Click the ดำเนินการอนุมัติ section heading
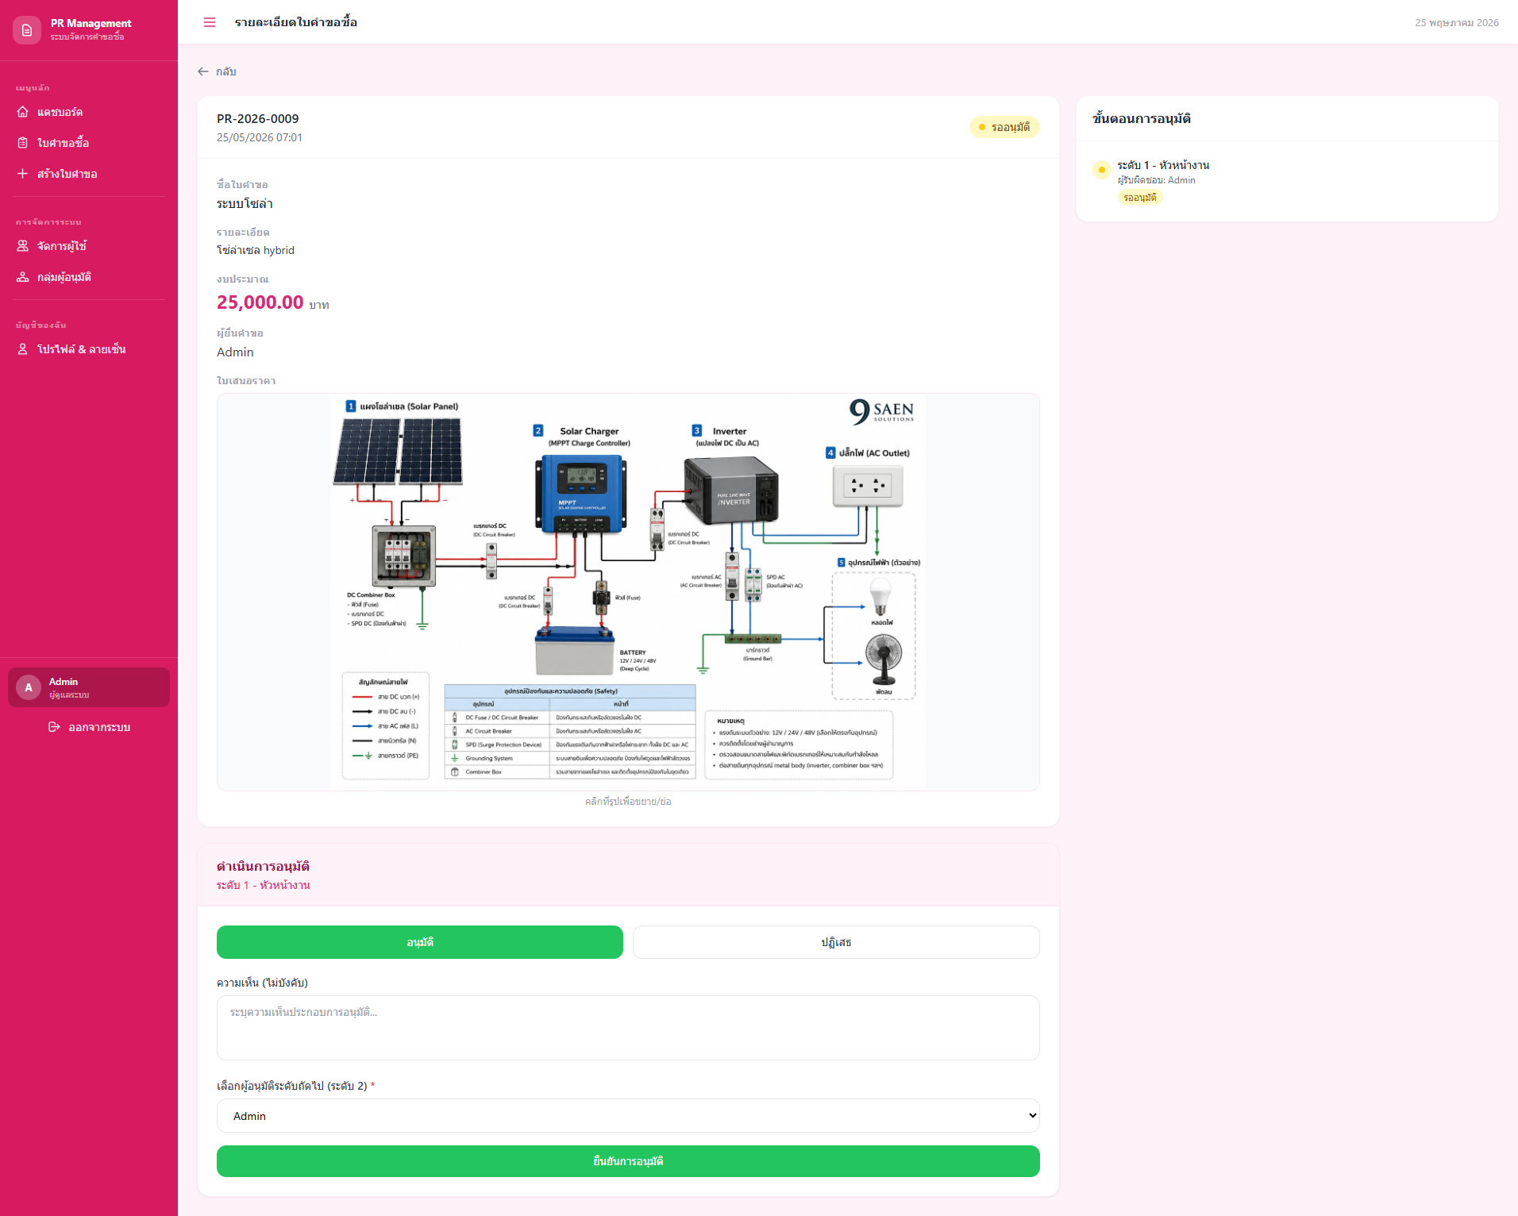This screenshot has width=1518, height=1216. tap(263, 867)
